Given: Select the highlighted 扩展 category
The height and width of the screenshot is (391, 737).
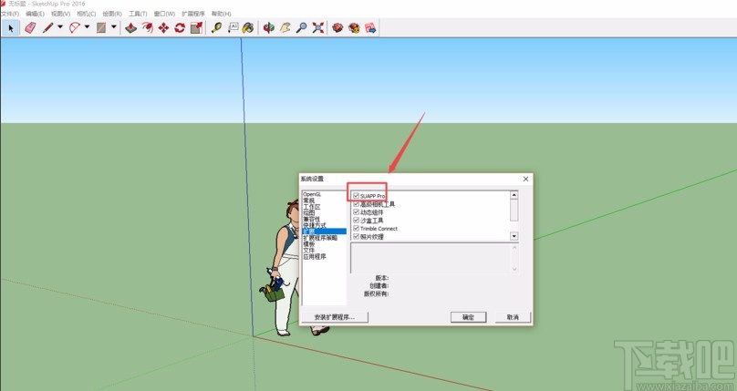Looking at the screenshot, I should point(325,232).
